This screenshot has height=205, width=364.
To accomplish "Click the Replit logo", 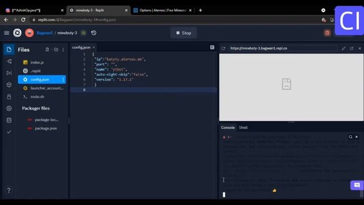I will (18, 33).
